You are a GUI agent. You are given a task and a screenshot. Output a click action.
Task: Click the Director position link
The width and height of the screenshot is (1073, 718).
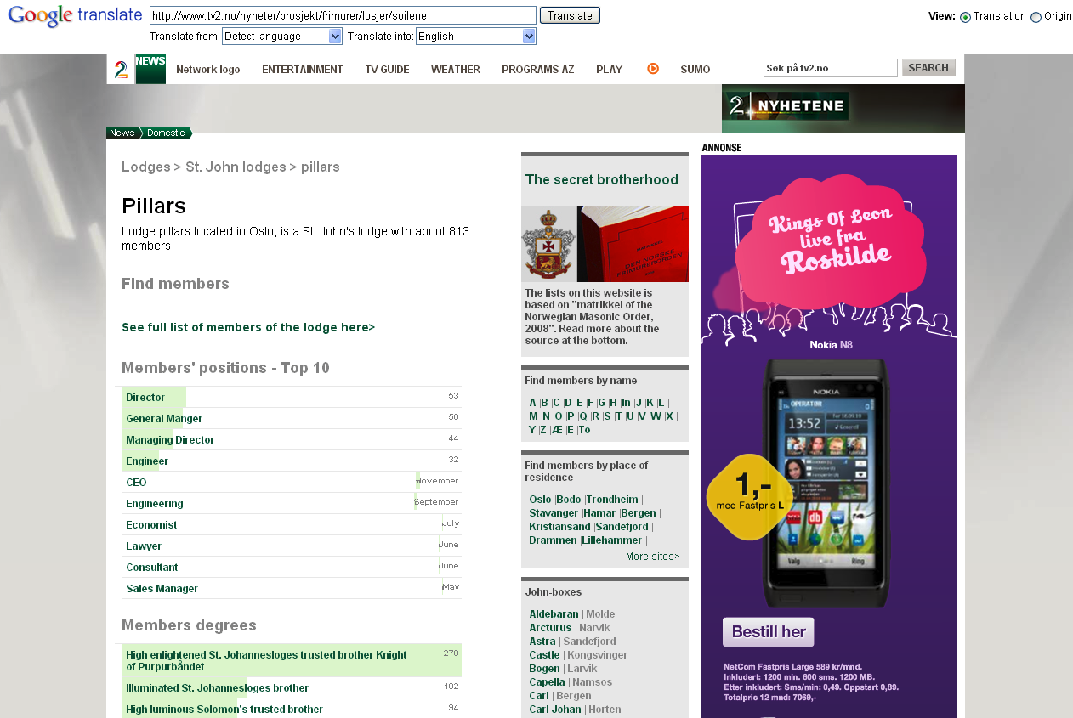145,398
